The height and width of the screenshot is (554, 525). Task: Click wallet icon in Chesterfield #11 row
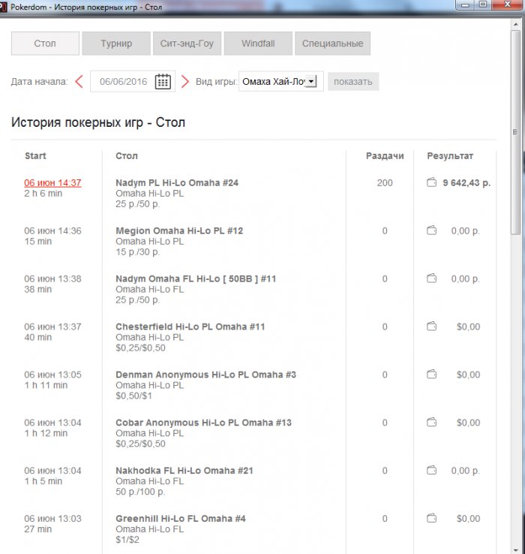[431, 327]
